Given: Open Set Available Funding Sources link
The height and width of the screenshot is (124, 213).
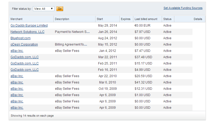Looking at the screenshot, I should pyautogui.click(x=183, y=8).
